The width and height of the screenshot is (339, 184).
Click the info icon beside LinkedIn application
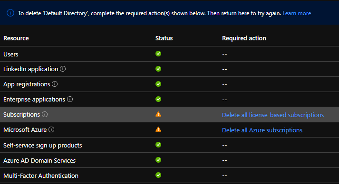coord(63,69)
